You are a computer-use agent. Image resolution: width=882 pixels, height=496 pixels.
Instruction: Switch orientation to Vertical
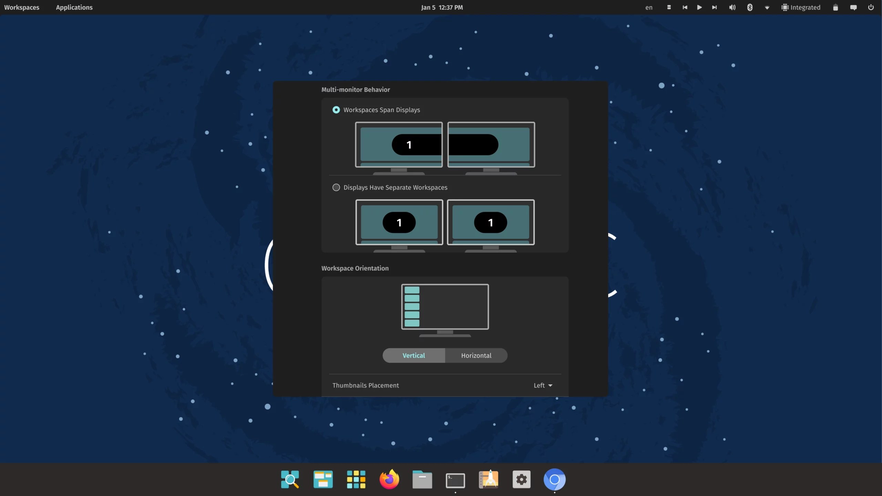413,355
